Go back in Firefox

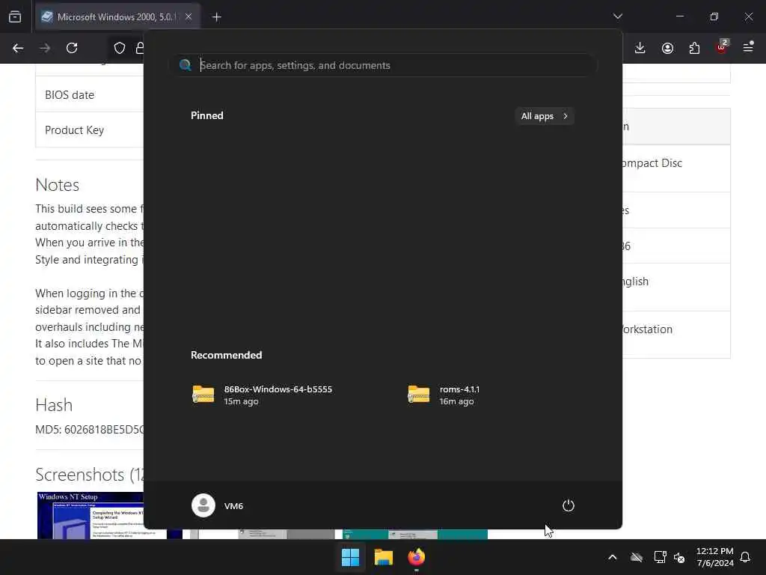(x=18, y=48)
